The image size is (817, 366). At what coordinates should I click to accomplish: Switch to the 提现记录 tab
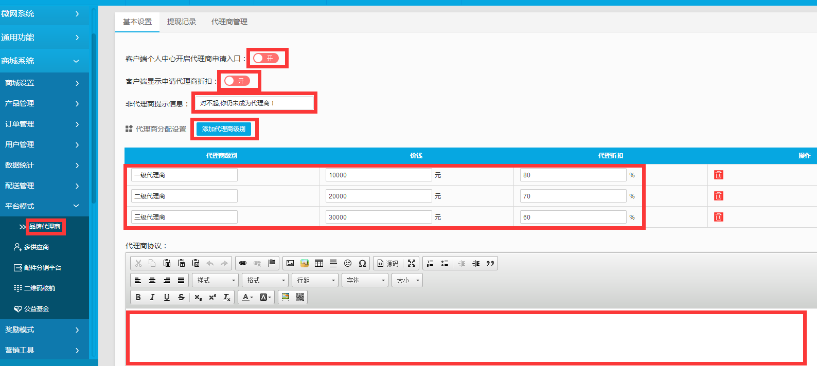(182, 22)
